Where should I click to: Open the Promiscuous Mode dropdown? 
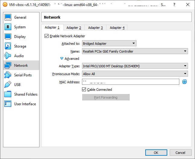pos(135,74)
